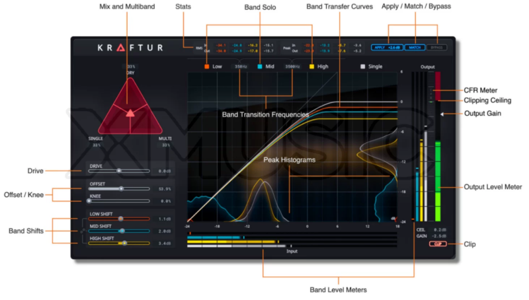Click the RMS In value -16.2

point(253,45)
